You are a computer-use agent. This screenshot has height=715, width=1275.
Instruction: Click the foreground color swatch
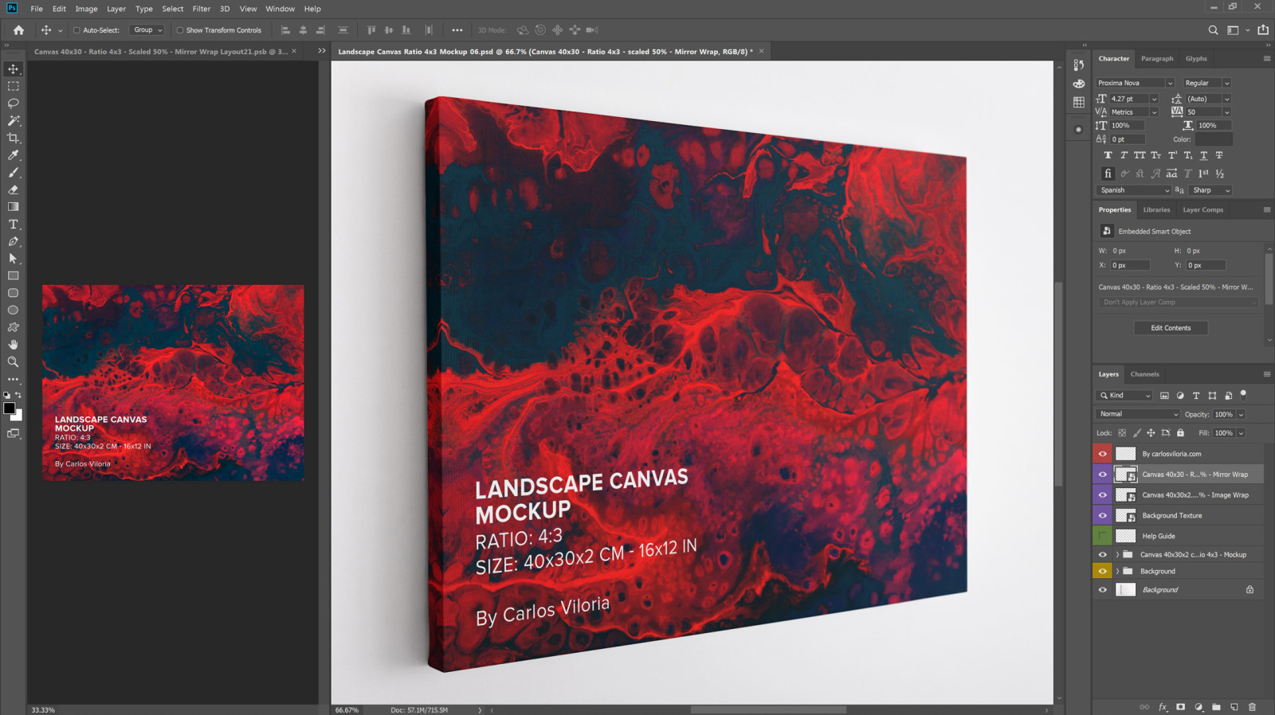point(9,408)
